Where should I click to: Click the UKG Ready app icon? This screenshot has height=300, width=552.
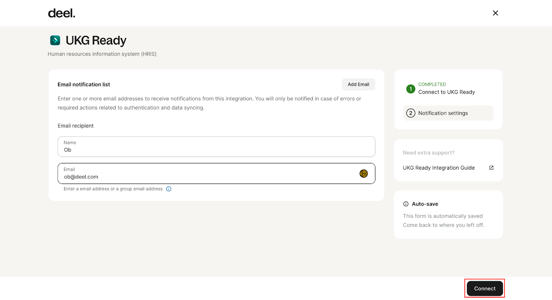click(55, 40)
